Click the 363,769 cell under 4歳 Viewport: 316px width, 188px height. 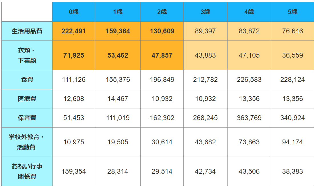pyautogui.click(x=249, y=118)
